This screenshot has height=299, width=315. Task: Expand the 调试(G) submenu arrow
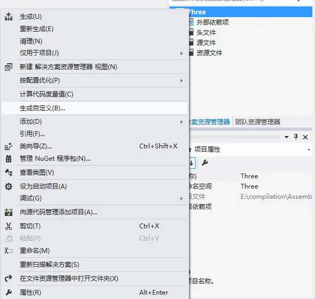tap(182, 198)
